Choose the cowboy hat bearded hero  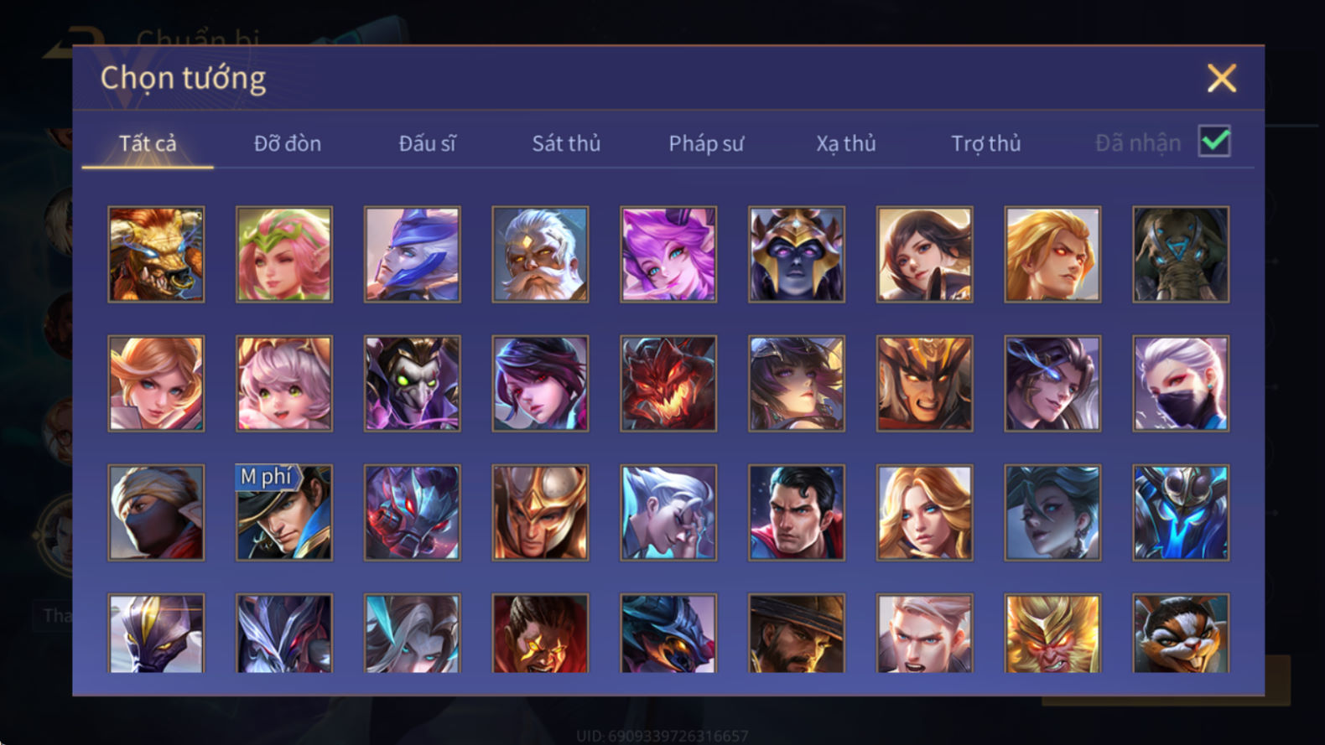pos(796,634)
